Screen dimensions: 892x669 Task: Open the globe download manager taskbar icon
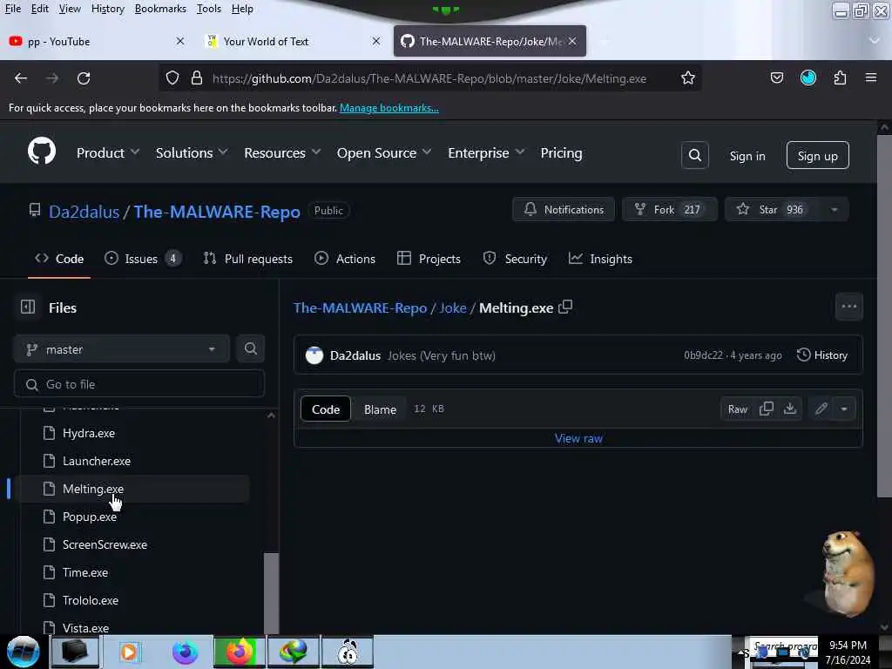(x=293, y=652)
